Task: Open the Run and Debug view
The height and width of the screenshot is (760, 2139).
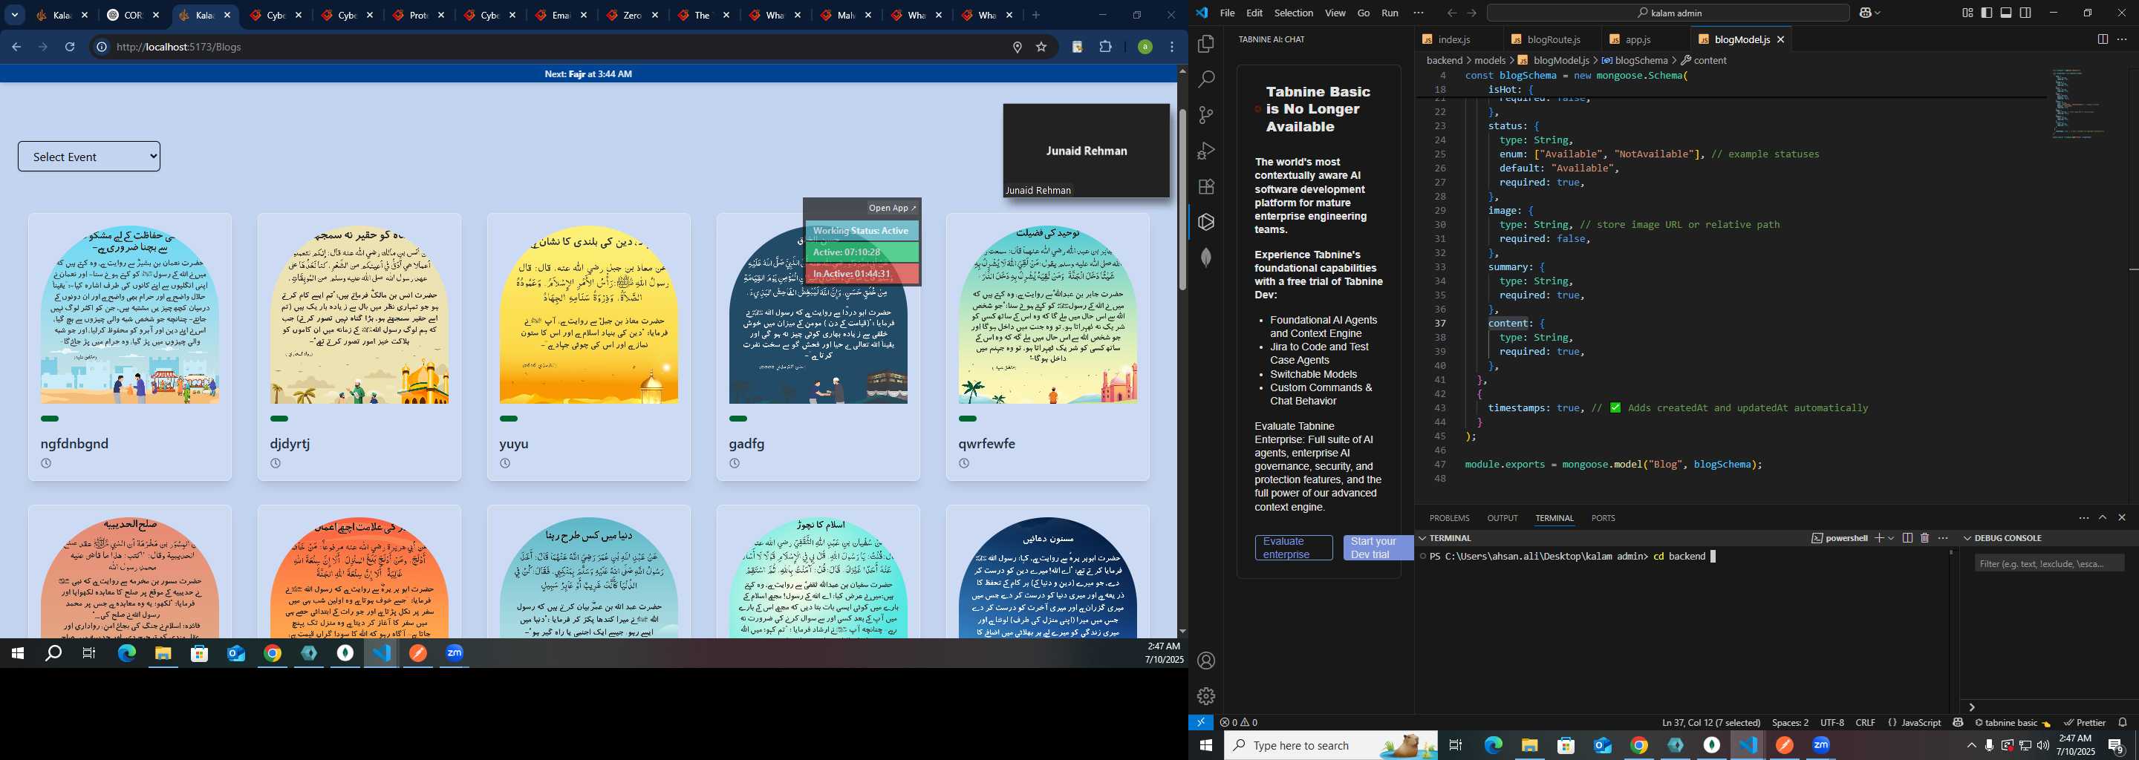Action: tap(1205, 151)
